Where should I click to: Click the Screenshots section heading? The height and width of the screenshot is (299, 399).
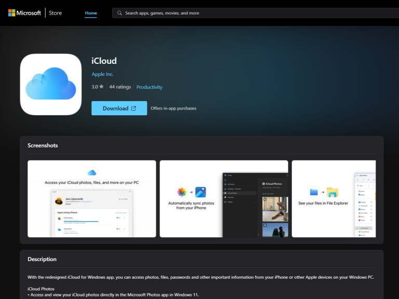click(x=43, y=145)
